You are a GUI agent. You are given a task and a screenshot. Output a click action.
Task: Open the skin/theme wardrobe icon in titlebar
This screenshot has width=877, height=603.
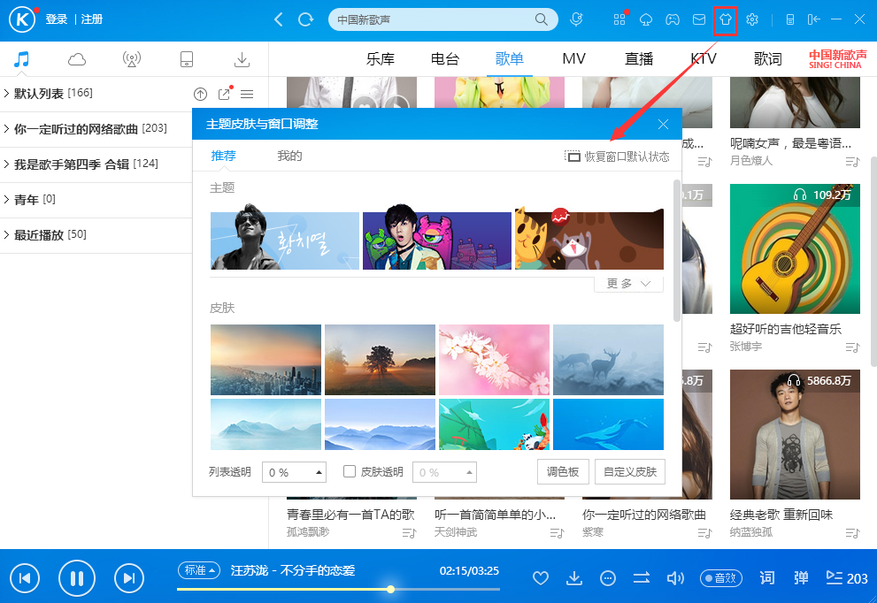tap(726, 19)
